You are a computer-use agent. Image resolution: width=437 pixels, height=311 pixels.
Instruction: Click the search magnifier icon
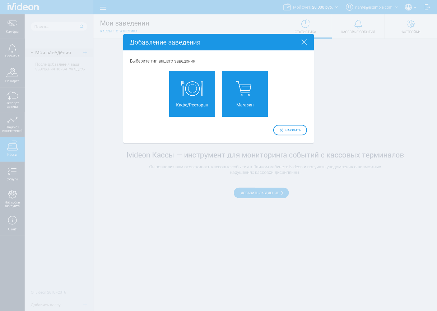pos(82,27)
